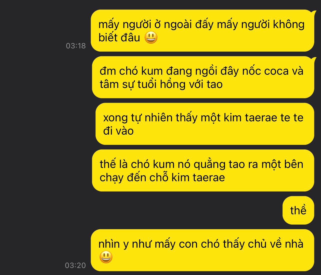Tap the short "thề" message bubble
The width and height of the screenshot is (321, 275).
(x=298, y=210)
